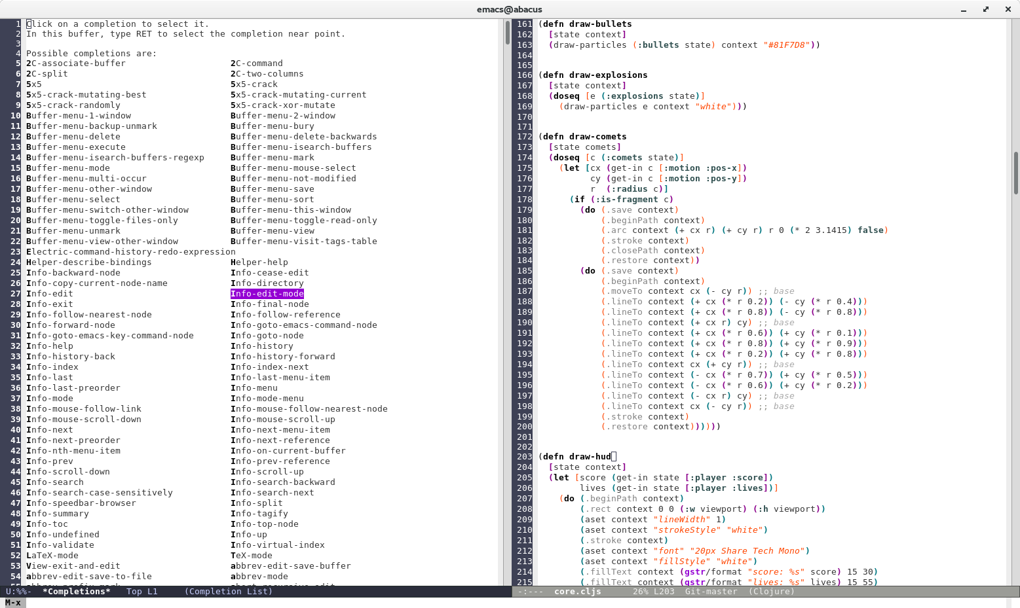This screenshot has width=1020, height=608.
Task: Pick 5x5-crack-randomly from the list
Action: (x=73, y=105)
